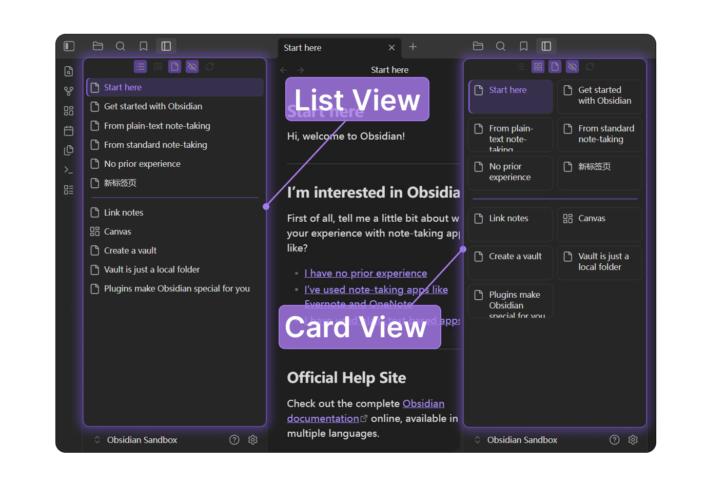Open the 'Start here' card
This screenshot has width=726, height=484.
point(511,96)
